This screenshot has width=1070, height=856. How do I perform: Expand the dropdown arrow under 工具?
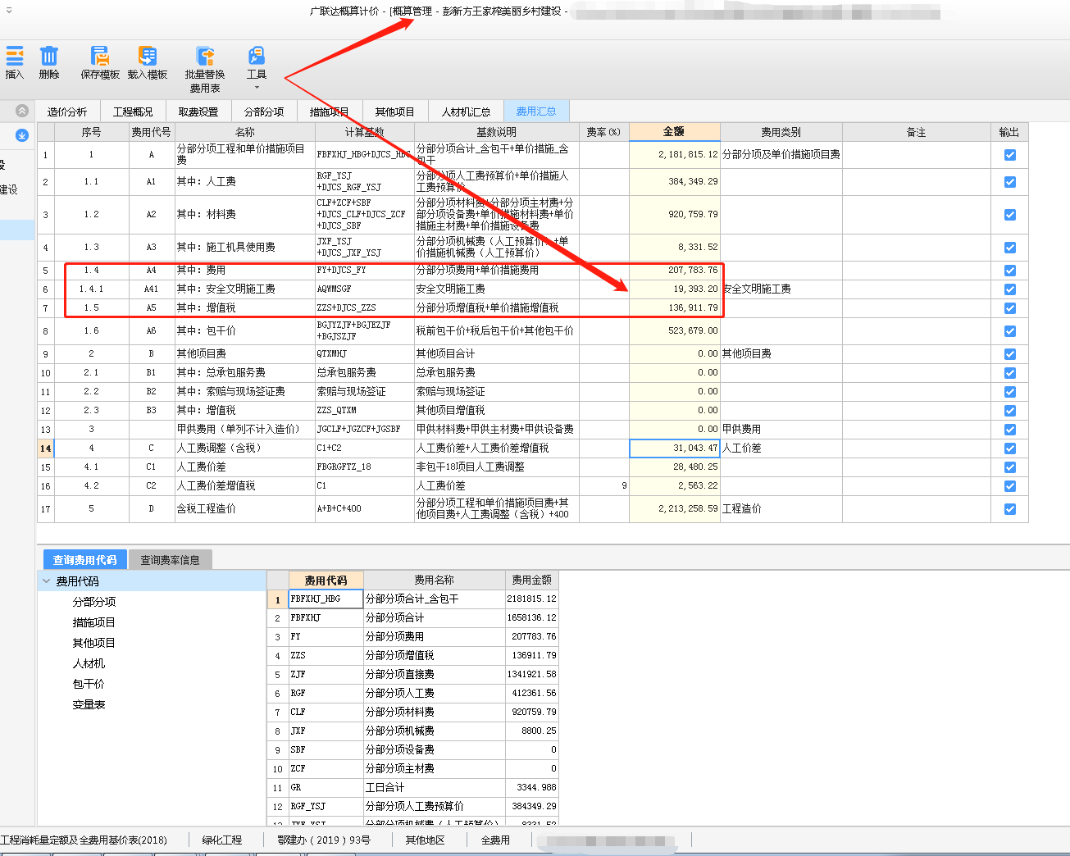pos(257,88)
